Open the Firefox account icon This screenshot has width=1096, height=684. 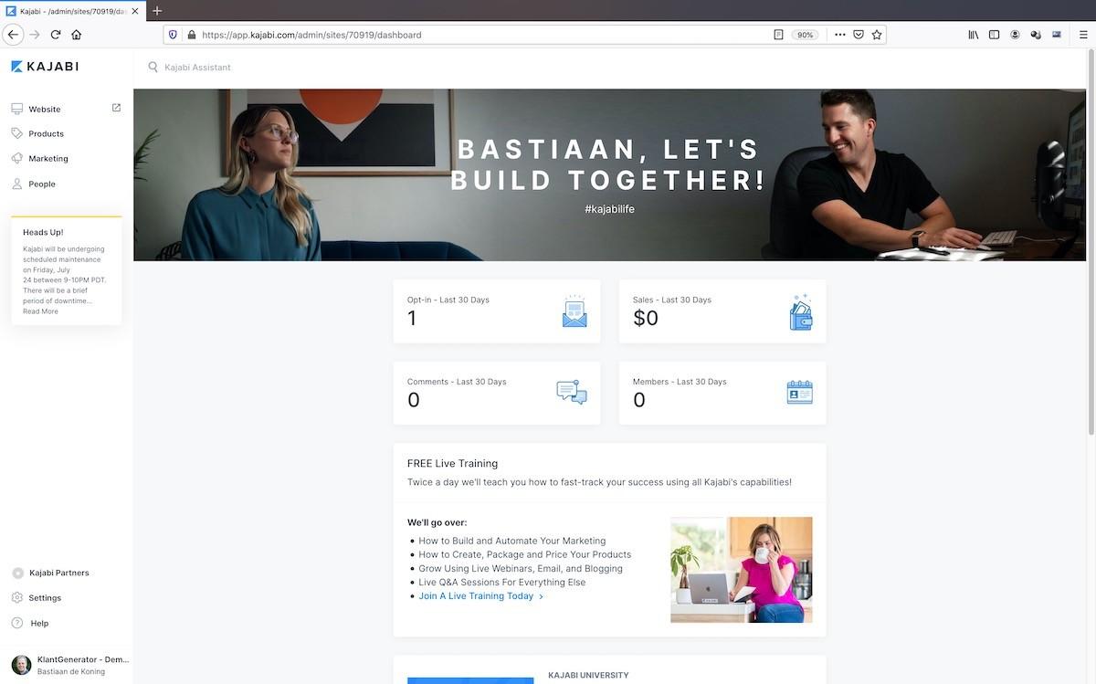(1015, 35)
